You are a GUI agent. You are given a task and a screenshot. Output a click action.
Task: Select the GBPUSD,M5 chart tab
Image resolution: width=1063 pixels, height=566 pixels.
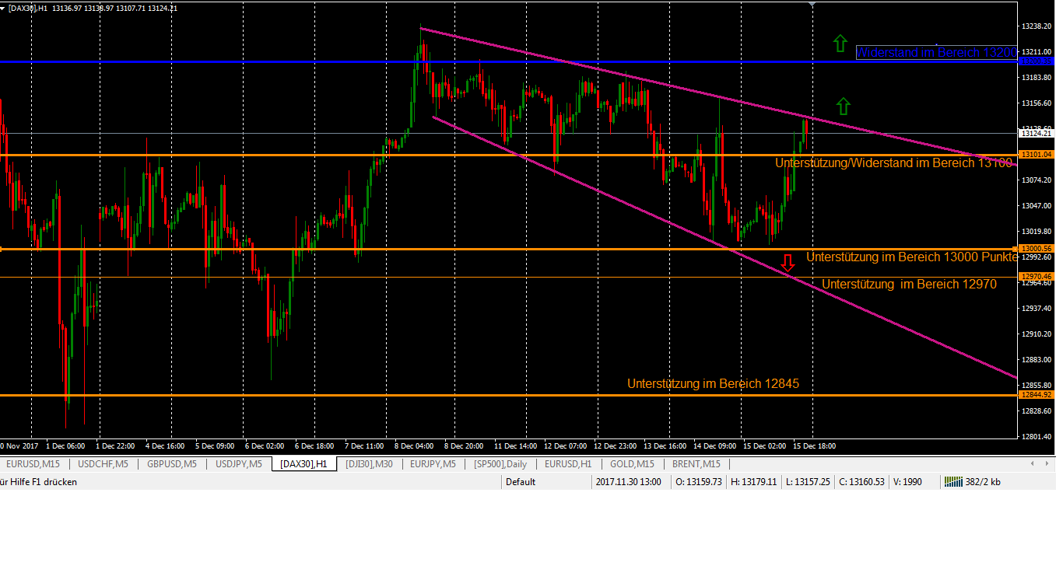pos(171,464)
